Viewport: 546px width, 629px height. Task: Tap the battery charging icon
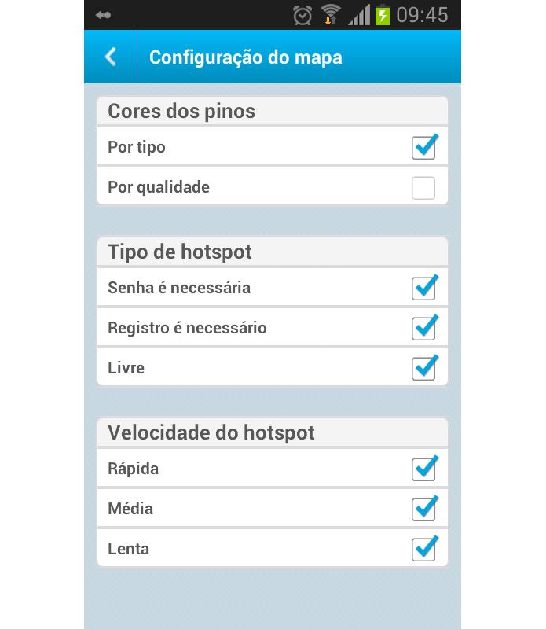pyautogui.click(x=383, y=15)
